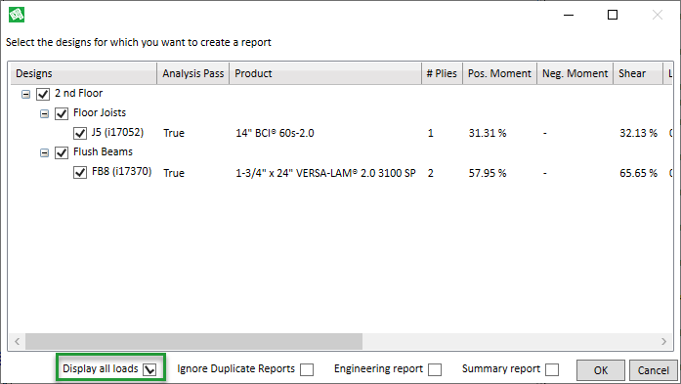This screenshot has height=384, width=681.
Task: Click the horizontal scrollbar left arrow
Action: click(17, 341)
